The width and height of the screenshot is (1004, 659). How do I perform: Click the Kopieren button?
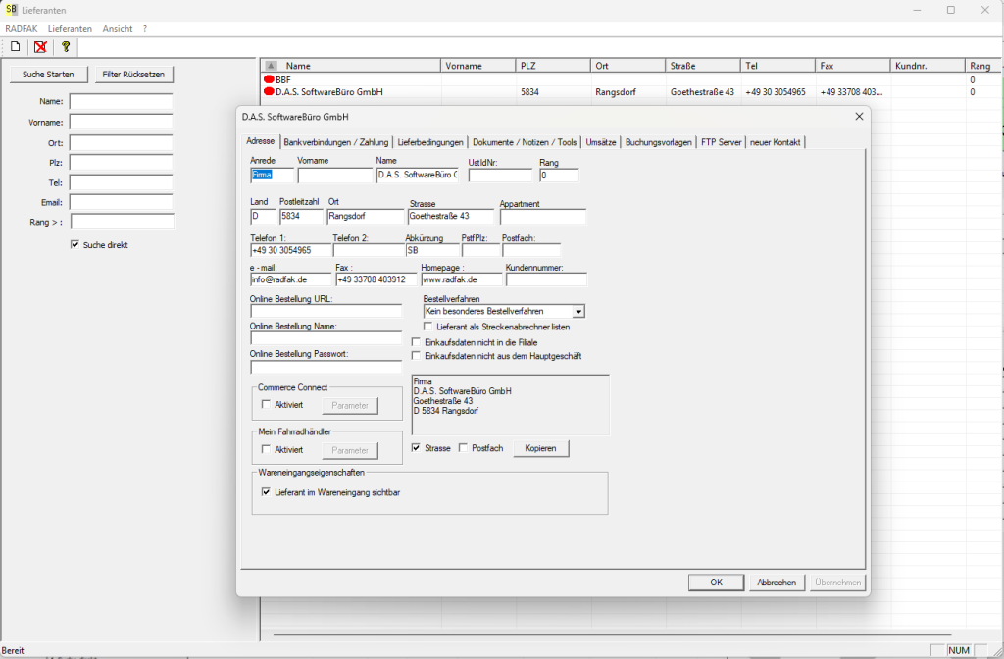coord(540,448)
